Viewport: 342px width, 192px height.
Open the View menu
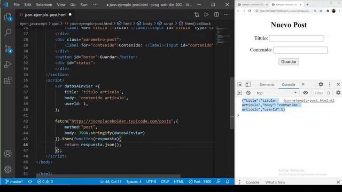point(61,5)
